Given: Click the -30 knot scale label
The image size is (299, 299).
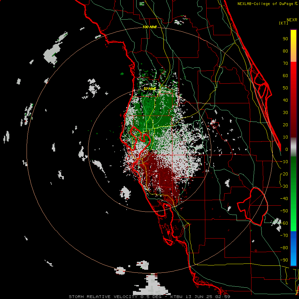Looking at the screenshot, I should tap(284, 186).
